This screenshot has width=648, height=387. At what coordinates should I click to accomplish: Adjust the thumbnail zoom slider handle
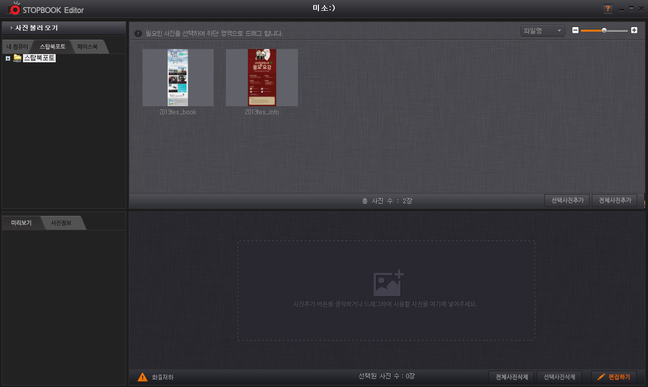(604, 30)
